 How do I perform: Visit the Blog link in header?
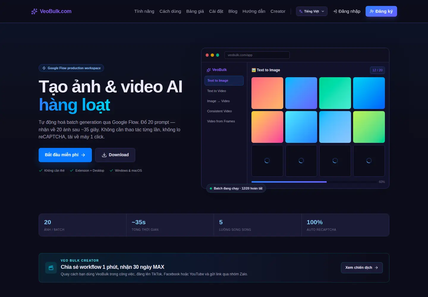point(233,11)
